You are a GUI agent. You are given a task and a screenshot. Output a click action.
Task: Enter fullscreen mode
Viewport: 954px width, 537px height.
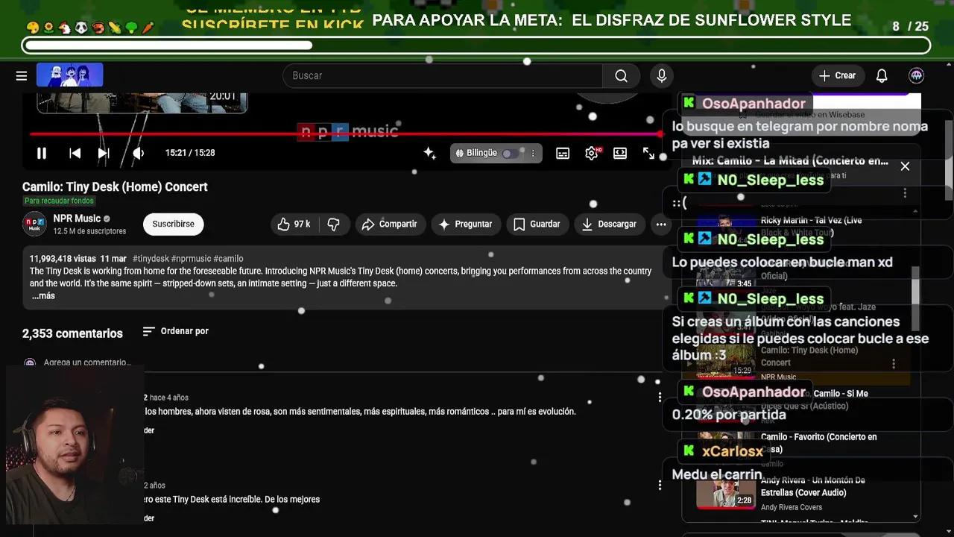pyautogui.click(x=648, y=153)
